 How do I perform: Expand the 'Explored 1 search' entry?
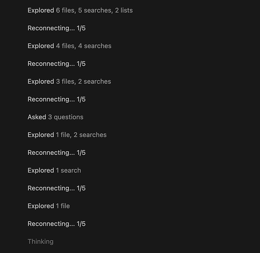pos(54,171)
